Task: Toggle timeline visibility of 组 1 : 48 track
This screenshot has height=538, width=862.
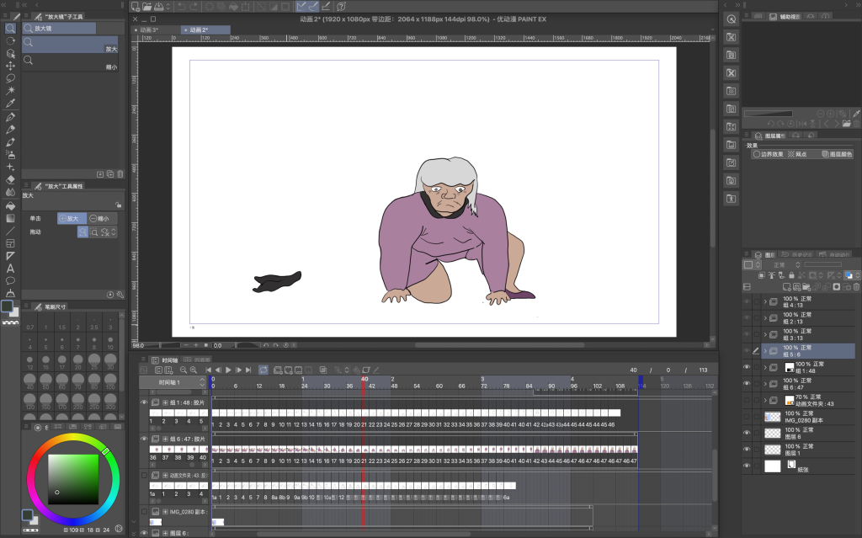Action: (144, 402)
